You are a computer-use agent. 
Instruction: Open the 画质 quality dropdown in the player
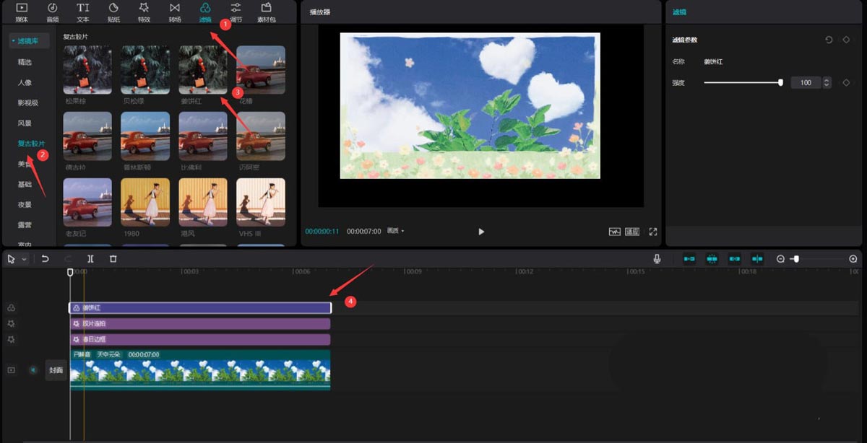pos(395,232)
